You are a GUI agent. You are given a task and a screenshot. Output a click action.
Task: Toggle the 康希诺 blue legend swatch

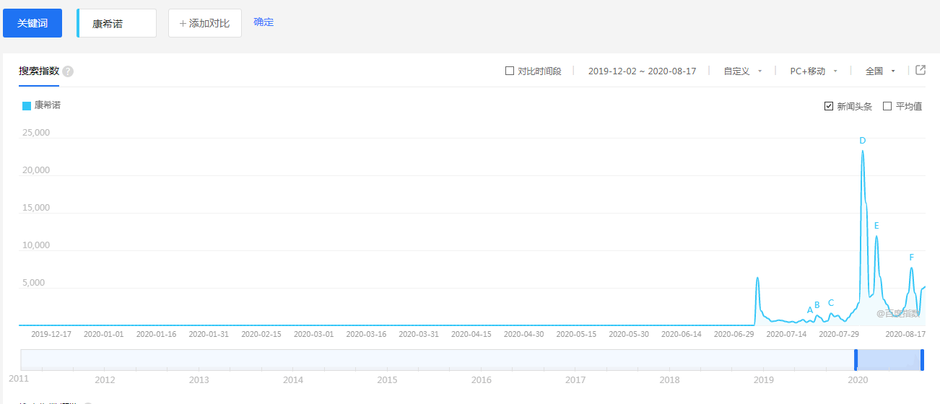(x=27, y=106)
